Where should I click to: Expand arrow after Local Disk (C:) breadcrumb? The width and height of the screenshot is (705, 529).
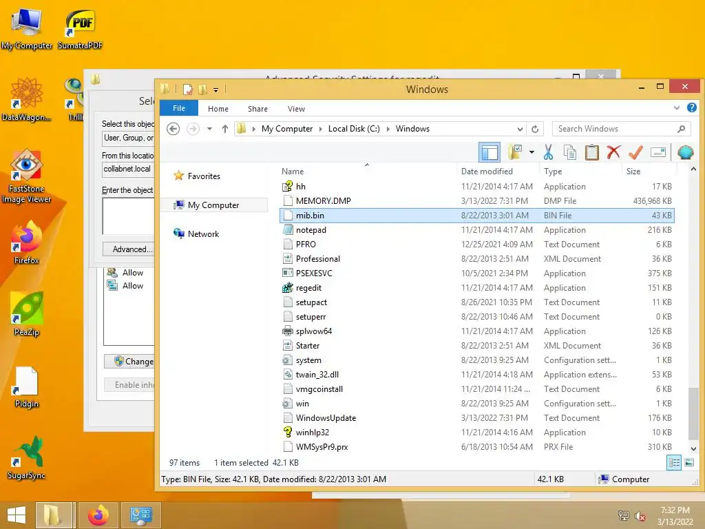tap(388, 129)
